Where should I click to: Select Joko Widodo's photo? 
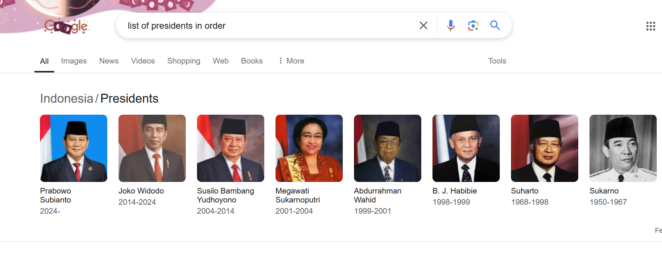coord(152,148)
